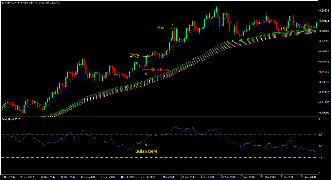Click the small arrow above Bullish DeM

[x=146, y=144]
